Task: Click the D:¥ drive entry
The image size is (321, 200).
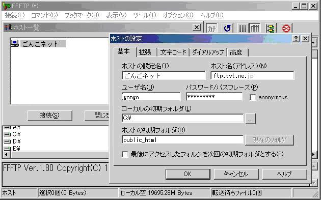Action: coord(12,141)
